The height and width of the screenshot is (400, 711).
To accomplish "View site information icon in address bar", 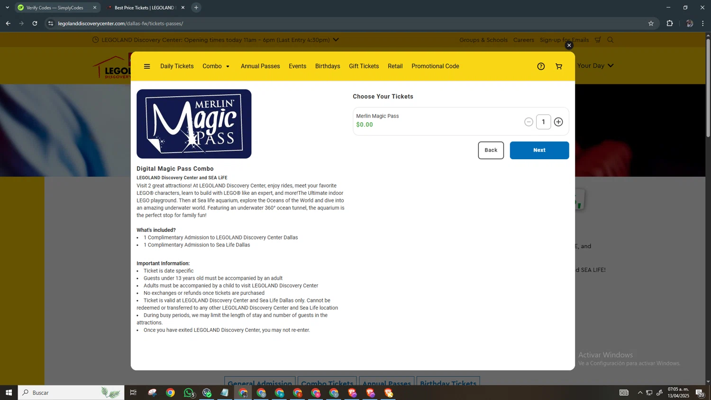I will 51,23.
